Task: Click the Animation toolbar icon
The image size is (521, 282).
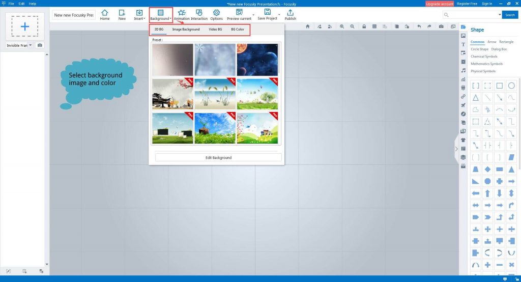Action: 182,14
